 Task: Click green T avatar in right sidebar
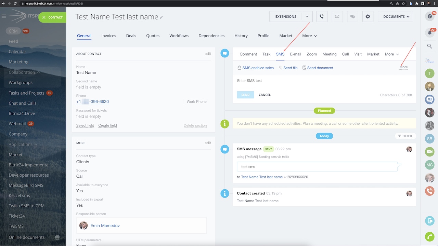(x=430, y=73)
